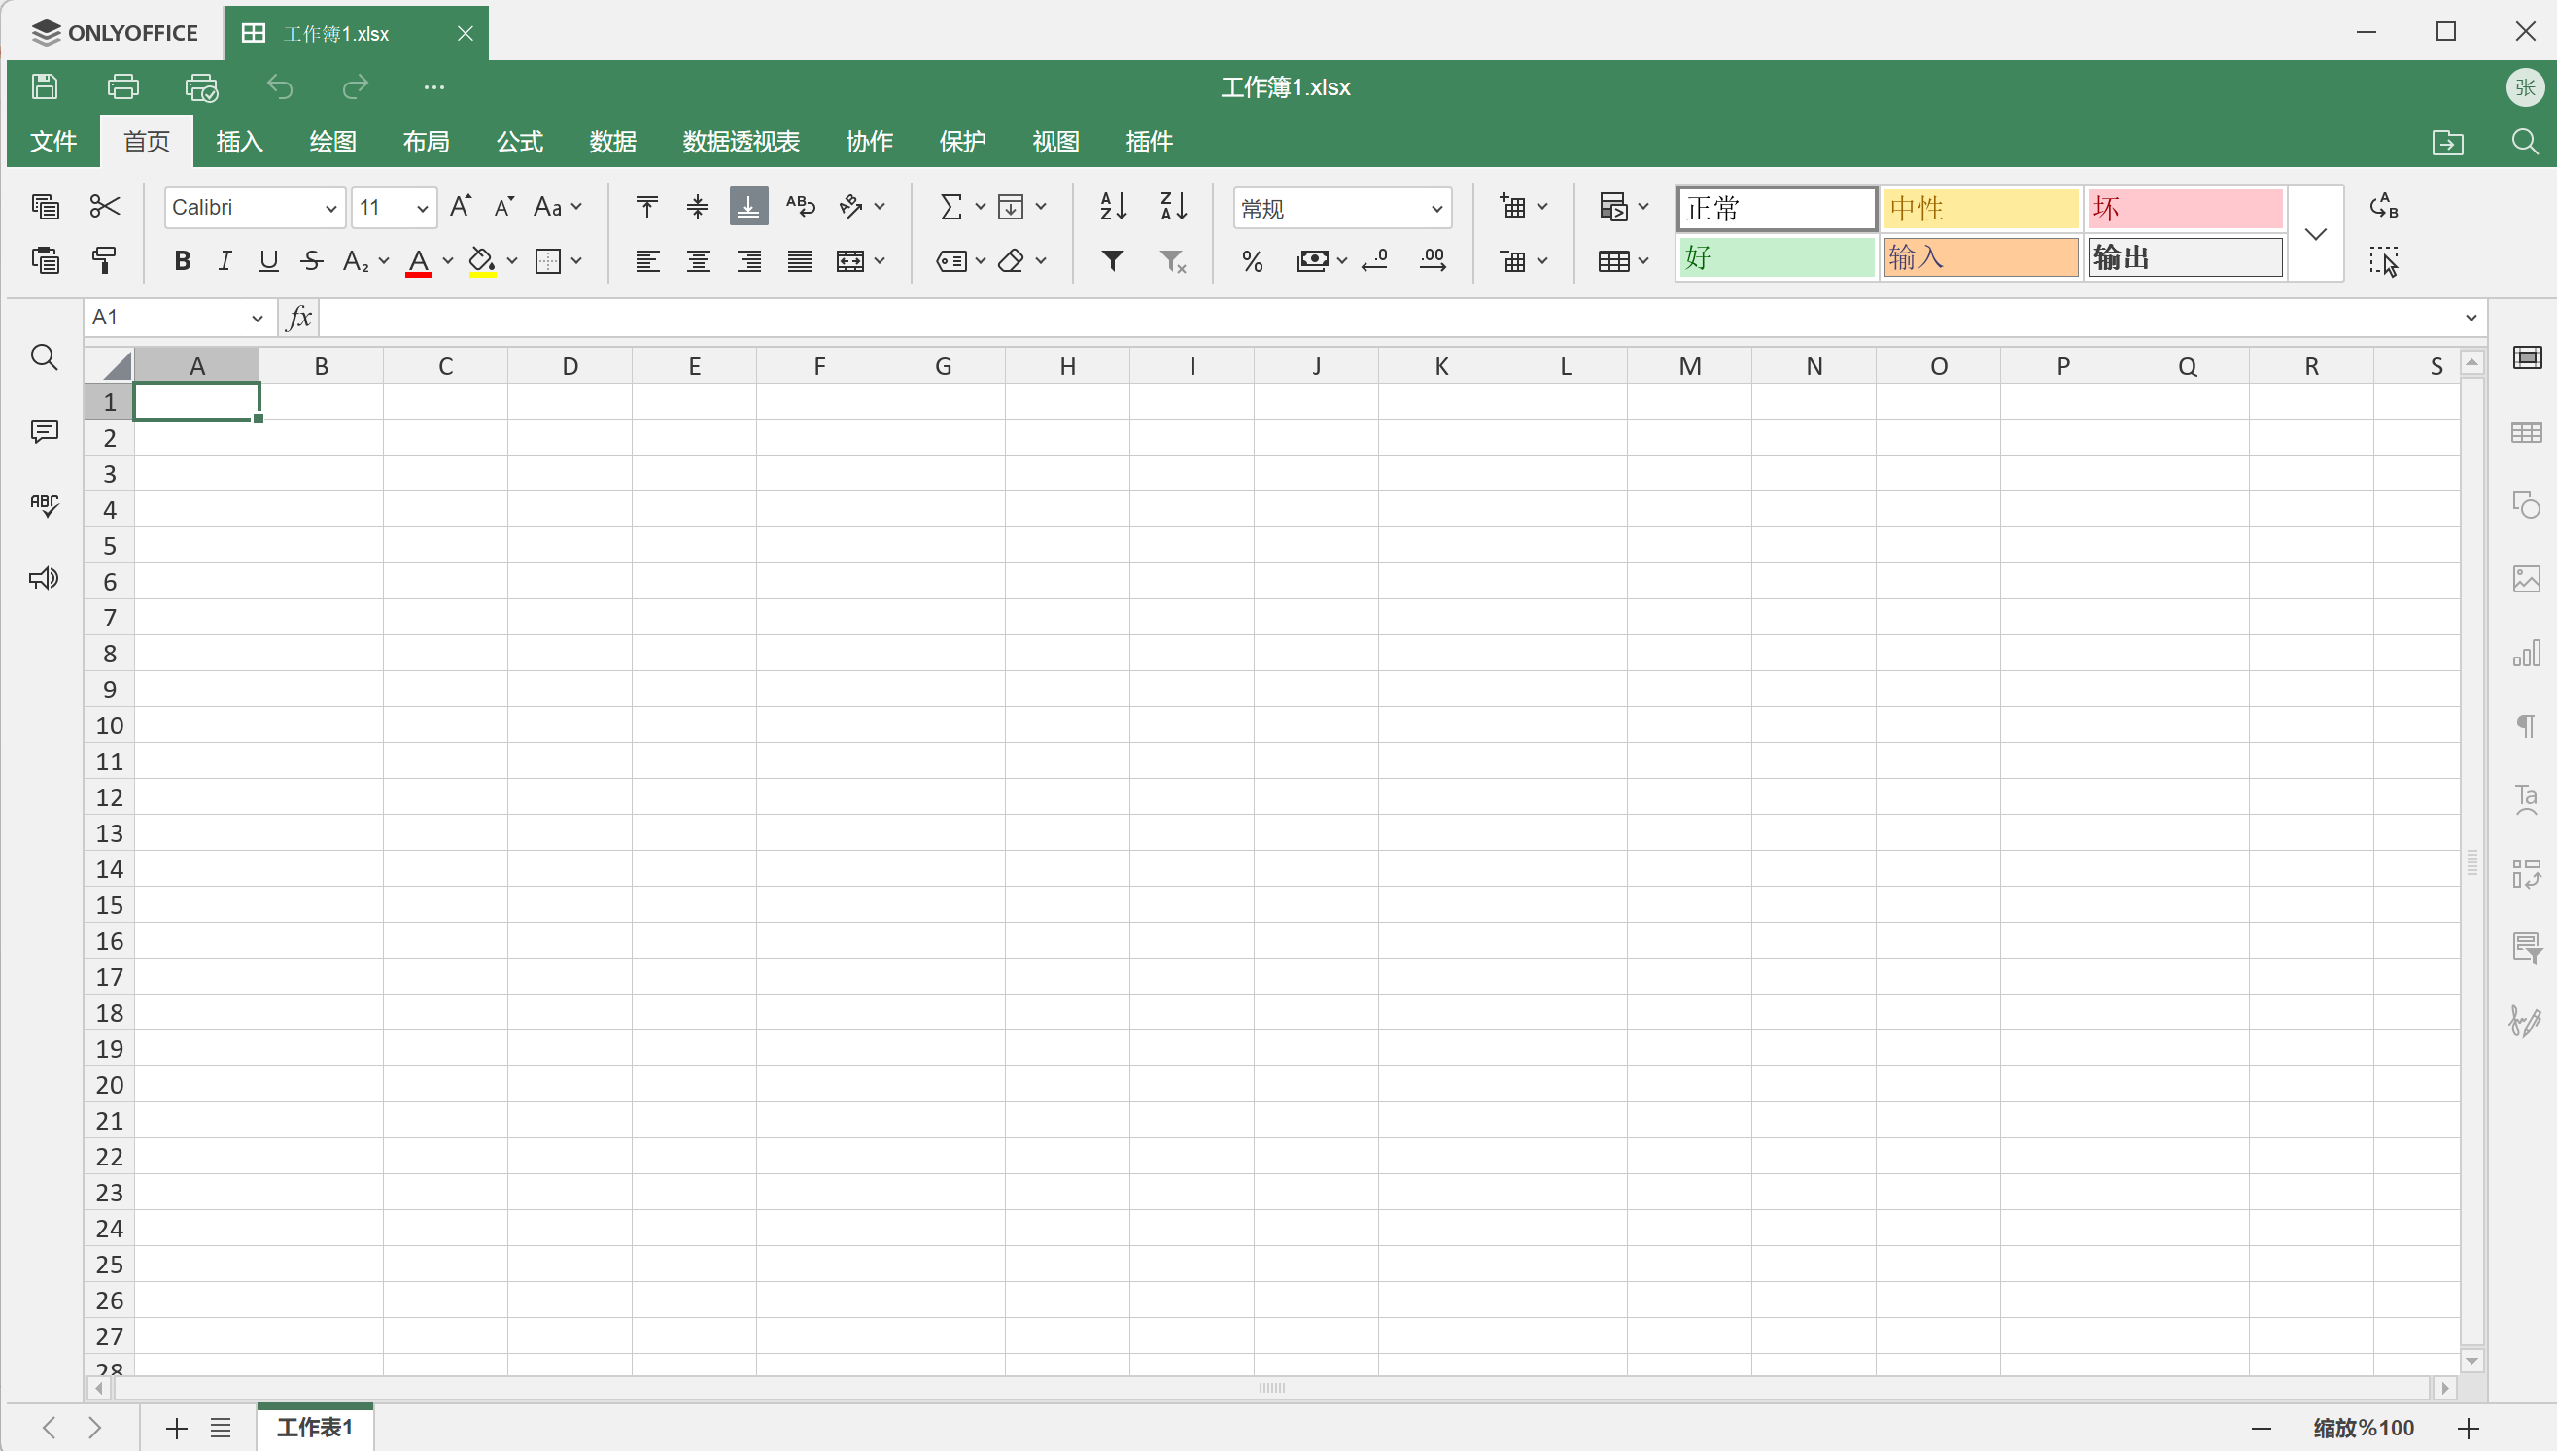This screenshot has width=2557, height=1451.
Task: Apply the 好 cell style
Action: (1777, 258)
